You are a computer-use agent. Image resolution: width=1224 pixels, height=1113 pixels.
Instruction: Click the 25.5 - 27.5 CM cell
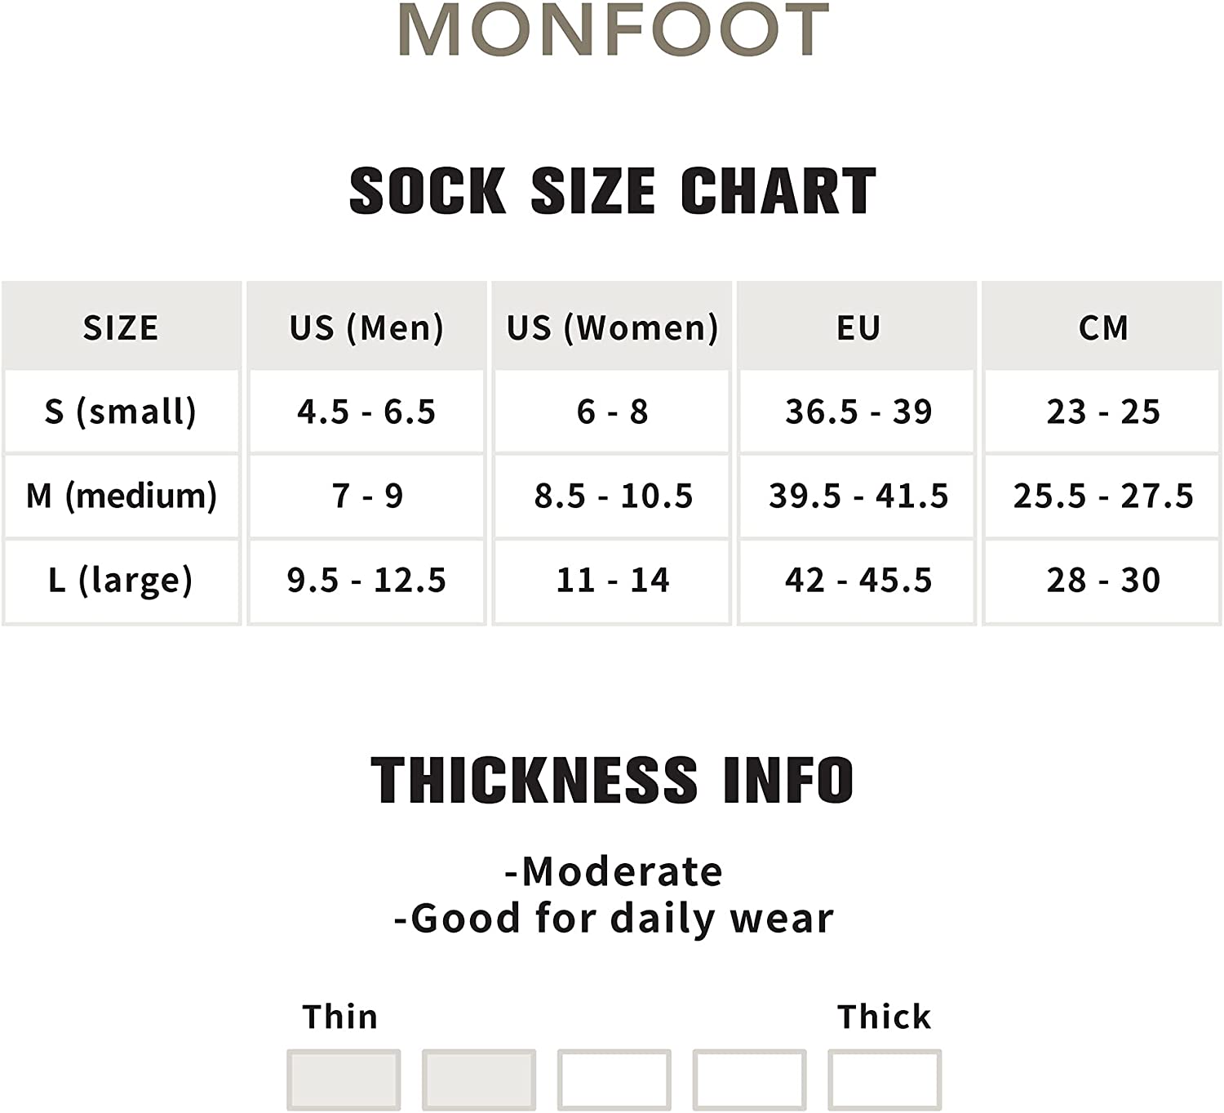[1103, 496]
